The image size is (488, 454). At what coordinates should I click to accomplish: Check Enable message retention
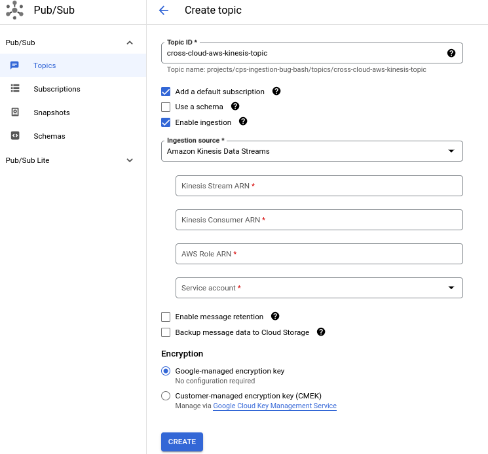tap(166, 317)
